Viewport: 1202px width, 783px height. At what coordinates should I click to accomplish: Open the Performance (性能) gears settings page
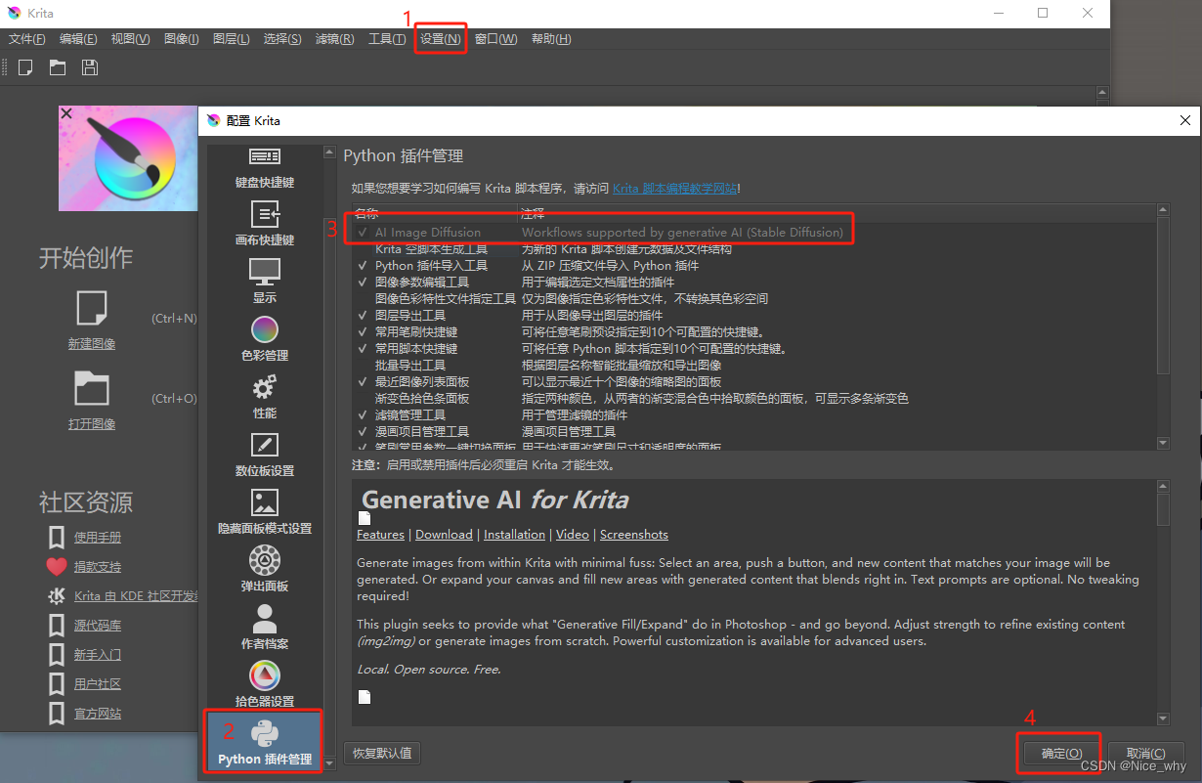point(264,397)
